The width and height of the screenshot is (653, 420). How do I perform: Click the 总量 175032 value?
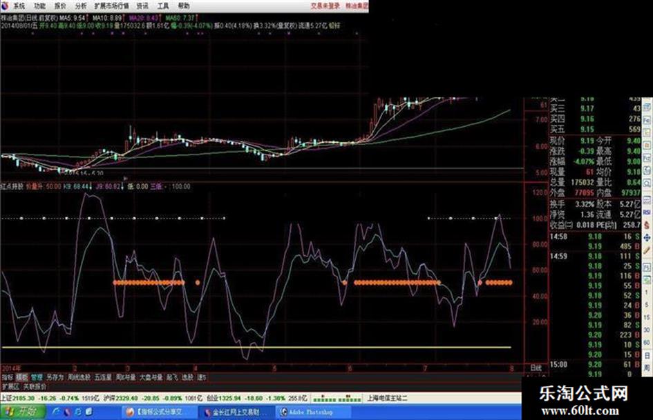(x=582, y=182)
